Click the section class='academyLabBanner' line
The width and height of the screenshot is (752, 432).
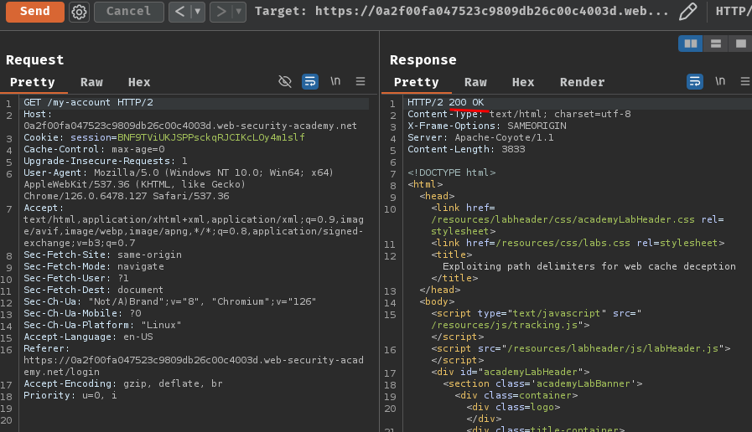[542, 383]
